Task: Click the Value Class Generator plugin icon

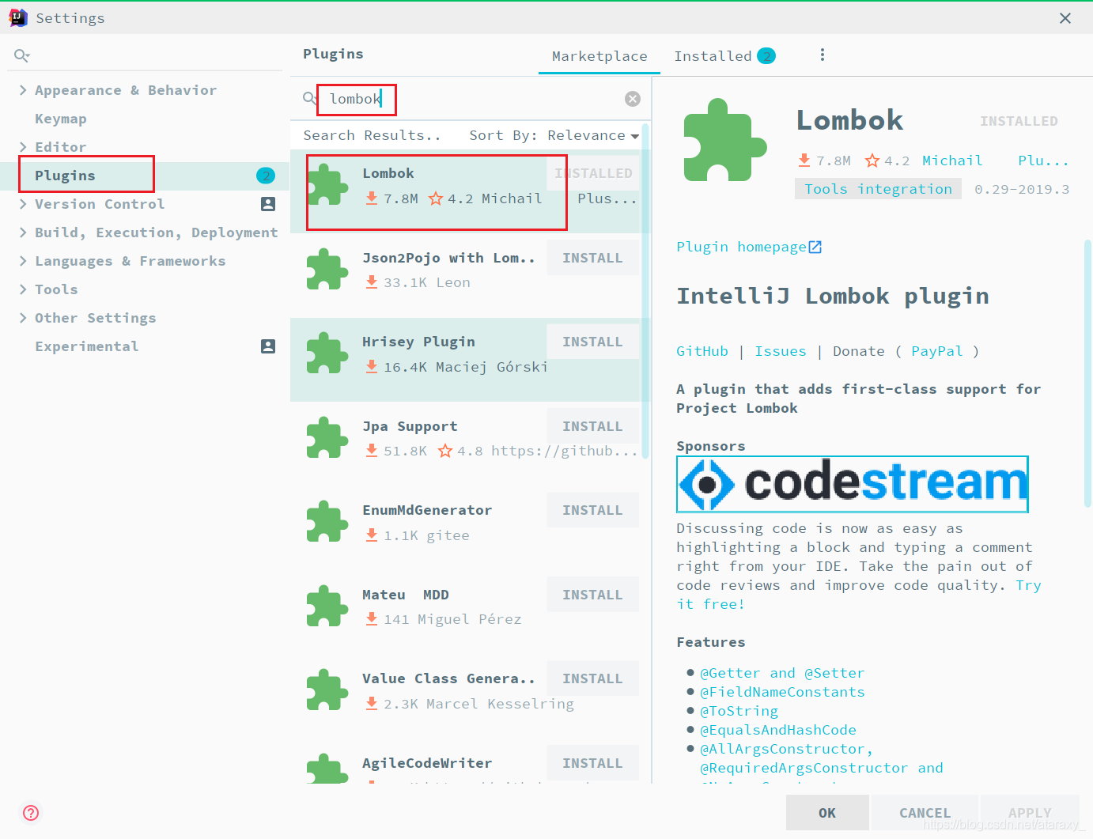Action: click(x=327, y=690)
